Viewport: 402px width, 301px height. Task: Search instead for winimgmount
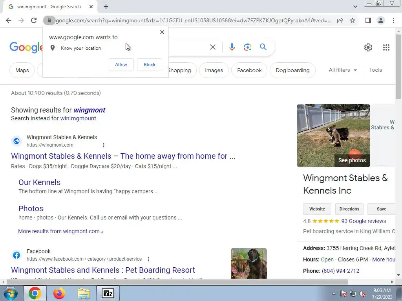78,118
